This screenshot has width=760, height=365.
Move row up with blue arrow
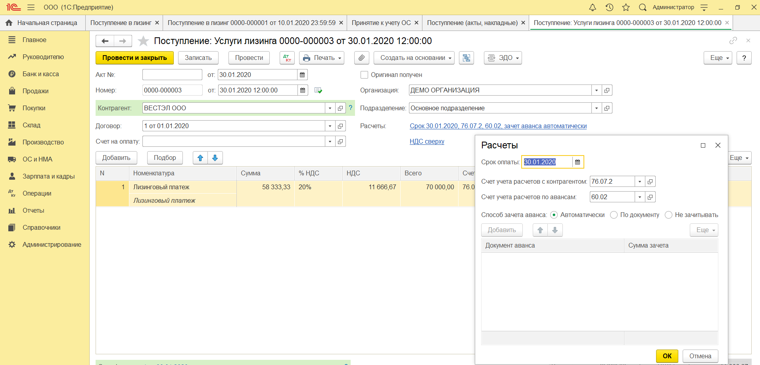(x=200, y=158)
